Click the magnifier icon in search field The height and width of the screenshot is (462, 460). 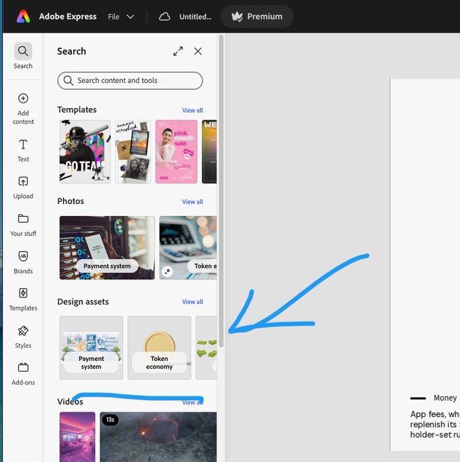(69, 80)
